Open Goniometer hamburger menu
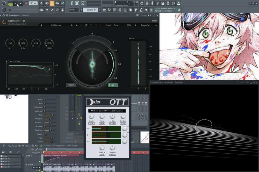Image resolution: width=259 pixels, height=172 pixels. [x=154, y=21]
